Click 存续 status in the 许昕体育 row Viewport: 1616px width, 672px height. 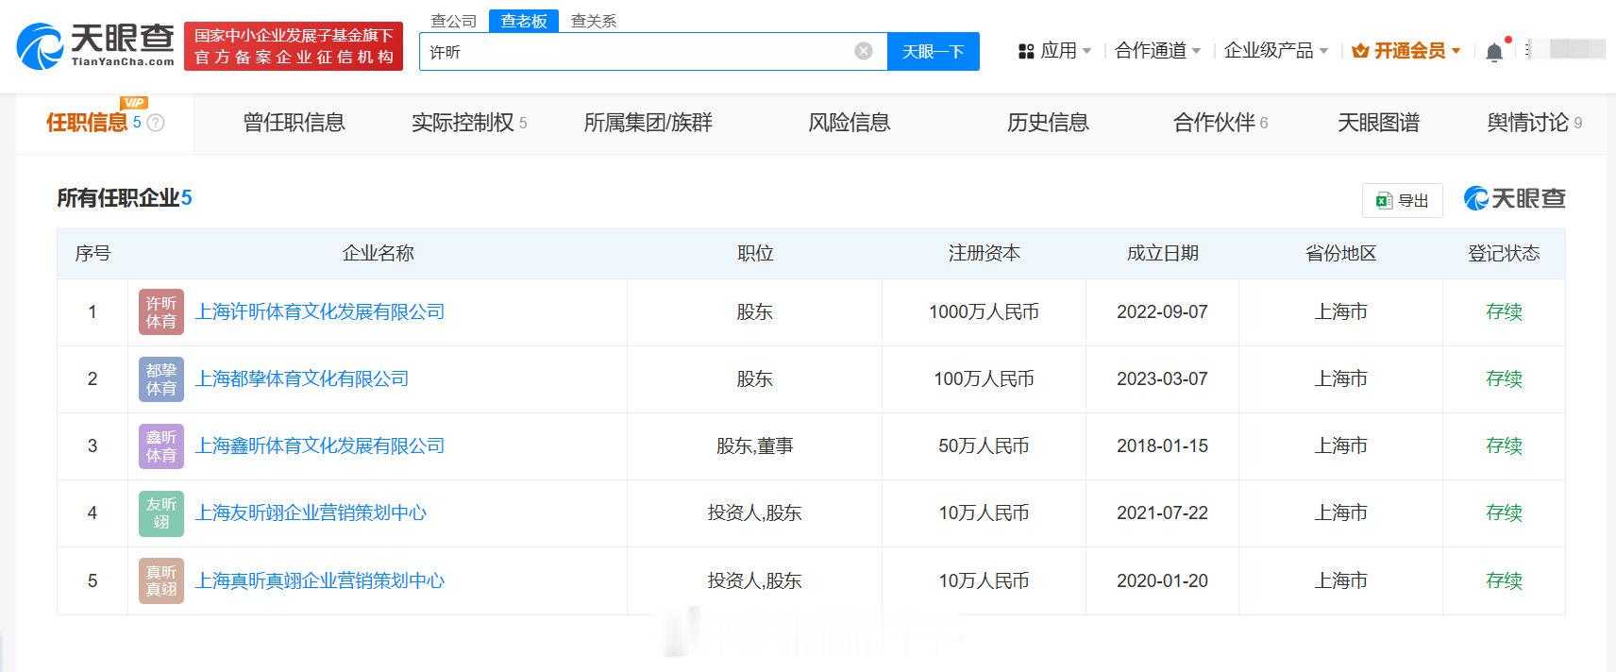pos(1504,311)
